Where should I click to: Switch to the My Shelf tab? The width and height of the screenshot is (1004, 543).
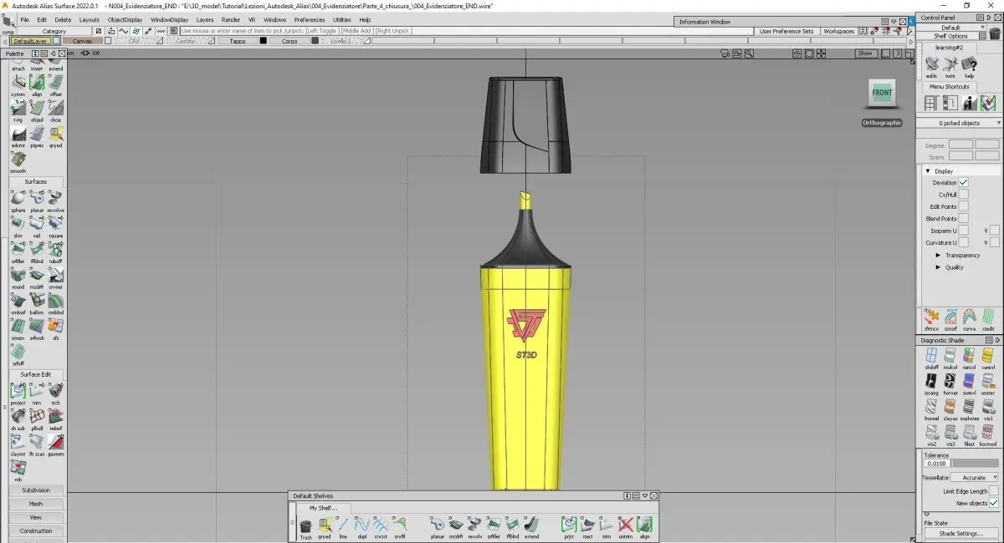click(x=322, y=508)
